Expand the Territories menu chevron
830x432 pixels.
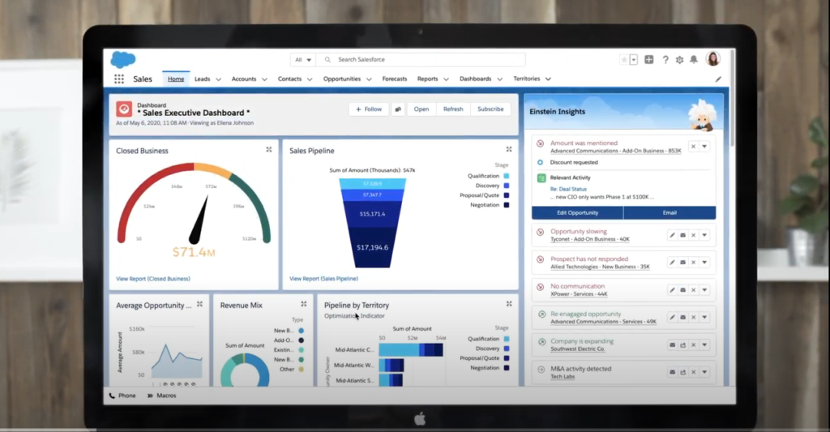549,79
